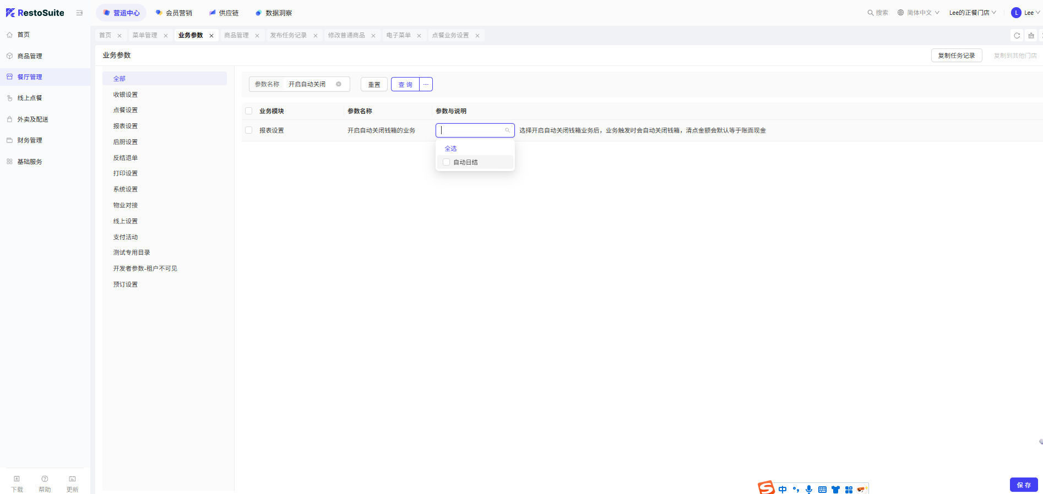The width and height of the screenshot is (1043, 494).
Task: Expand the Lee的正餐门店 store selector
Action: click(x=972, y=13)
